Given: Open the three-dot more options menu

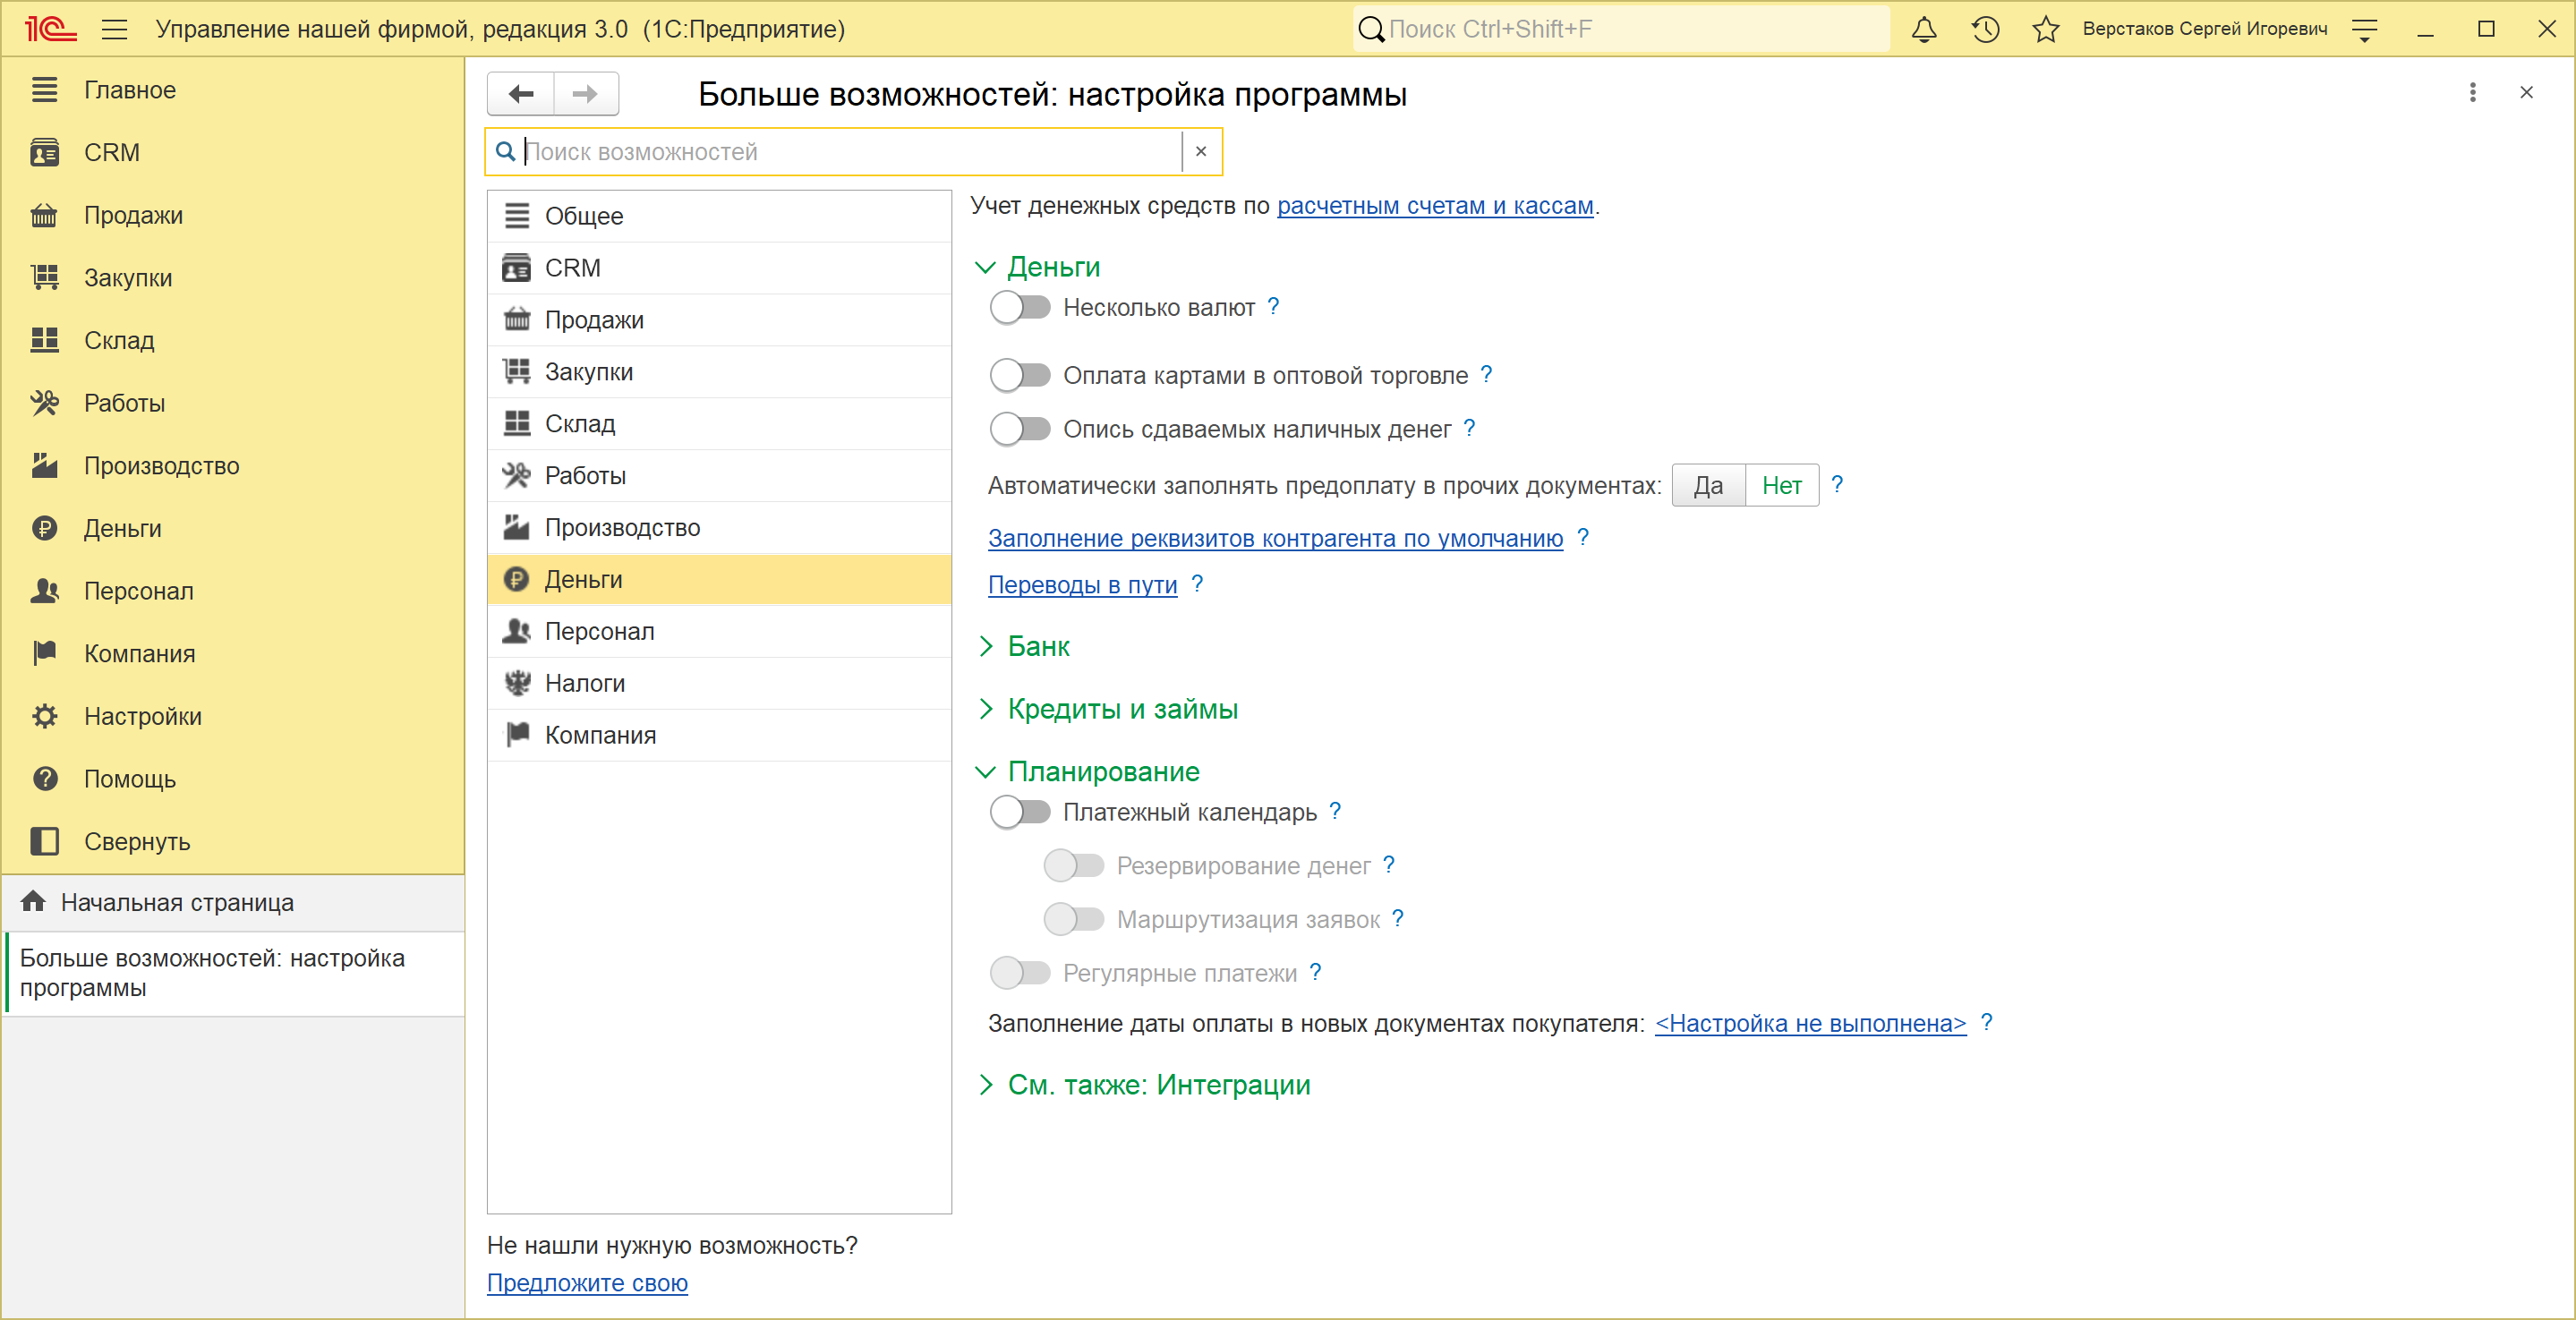Looking at the screenshot, I should 2473,93.
